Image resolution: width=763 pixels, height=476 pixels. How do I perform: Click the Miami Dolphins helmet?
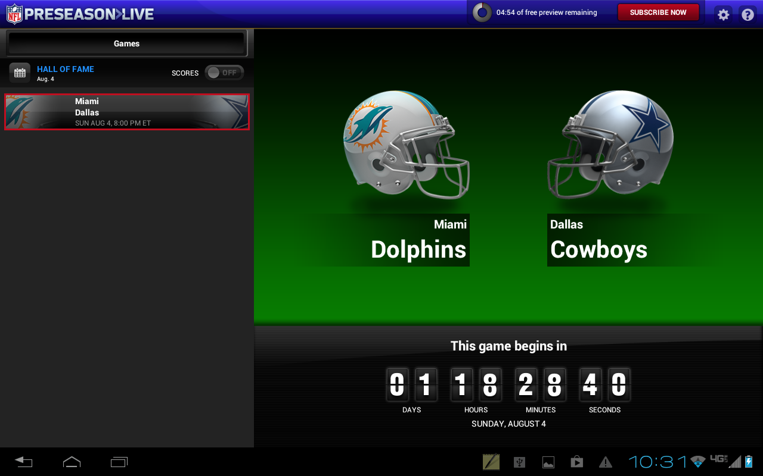tap(406, 145)
